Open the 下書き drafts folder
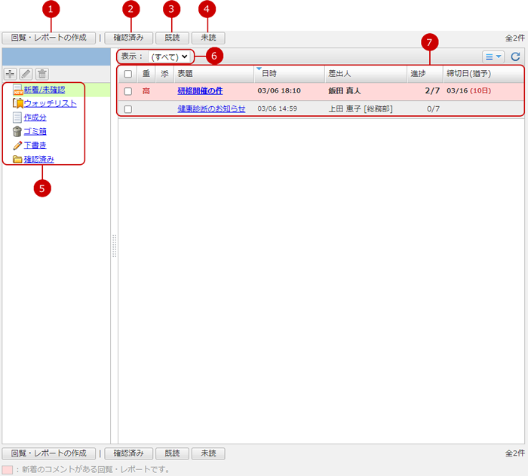 [x=35, y=145]
